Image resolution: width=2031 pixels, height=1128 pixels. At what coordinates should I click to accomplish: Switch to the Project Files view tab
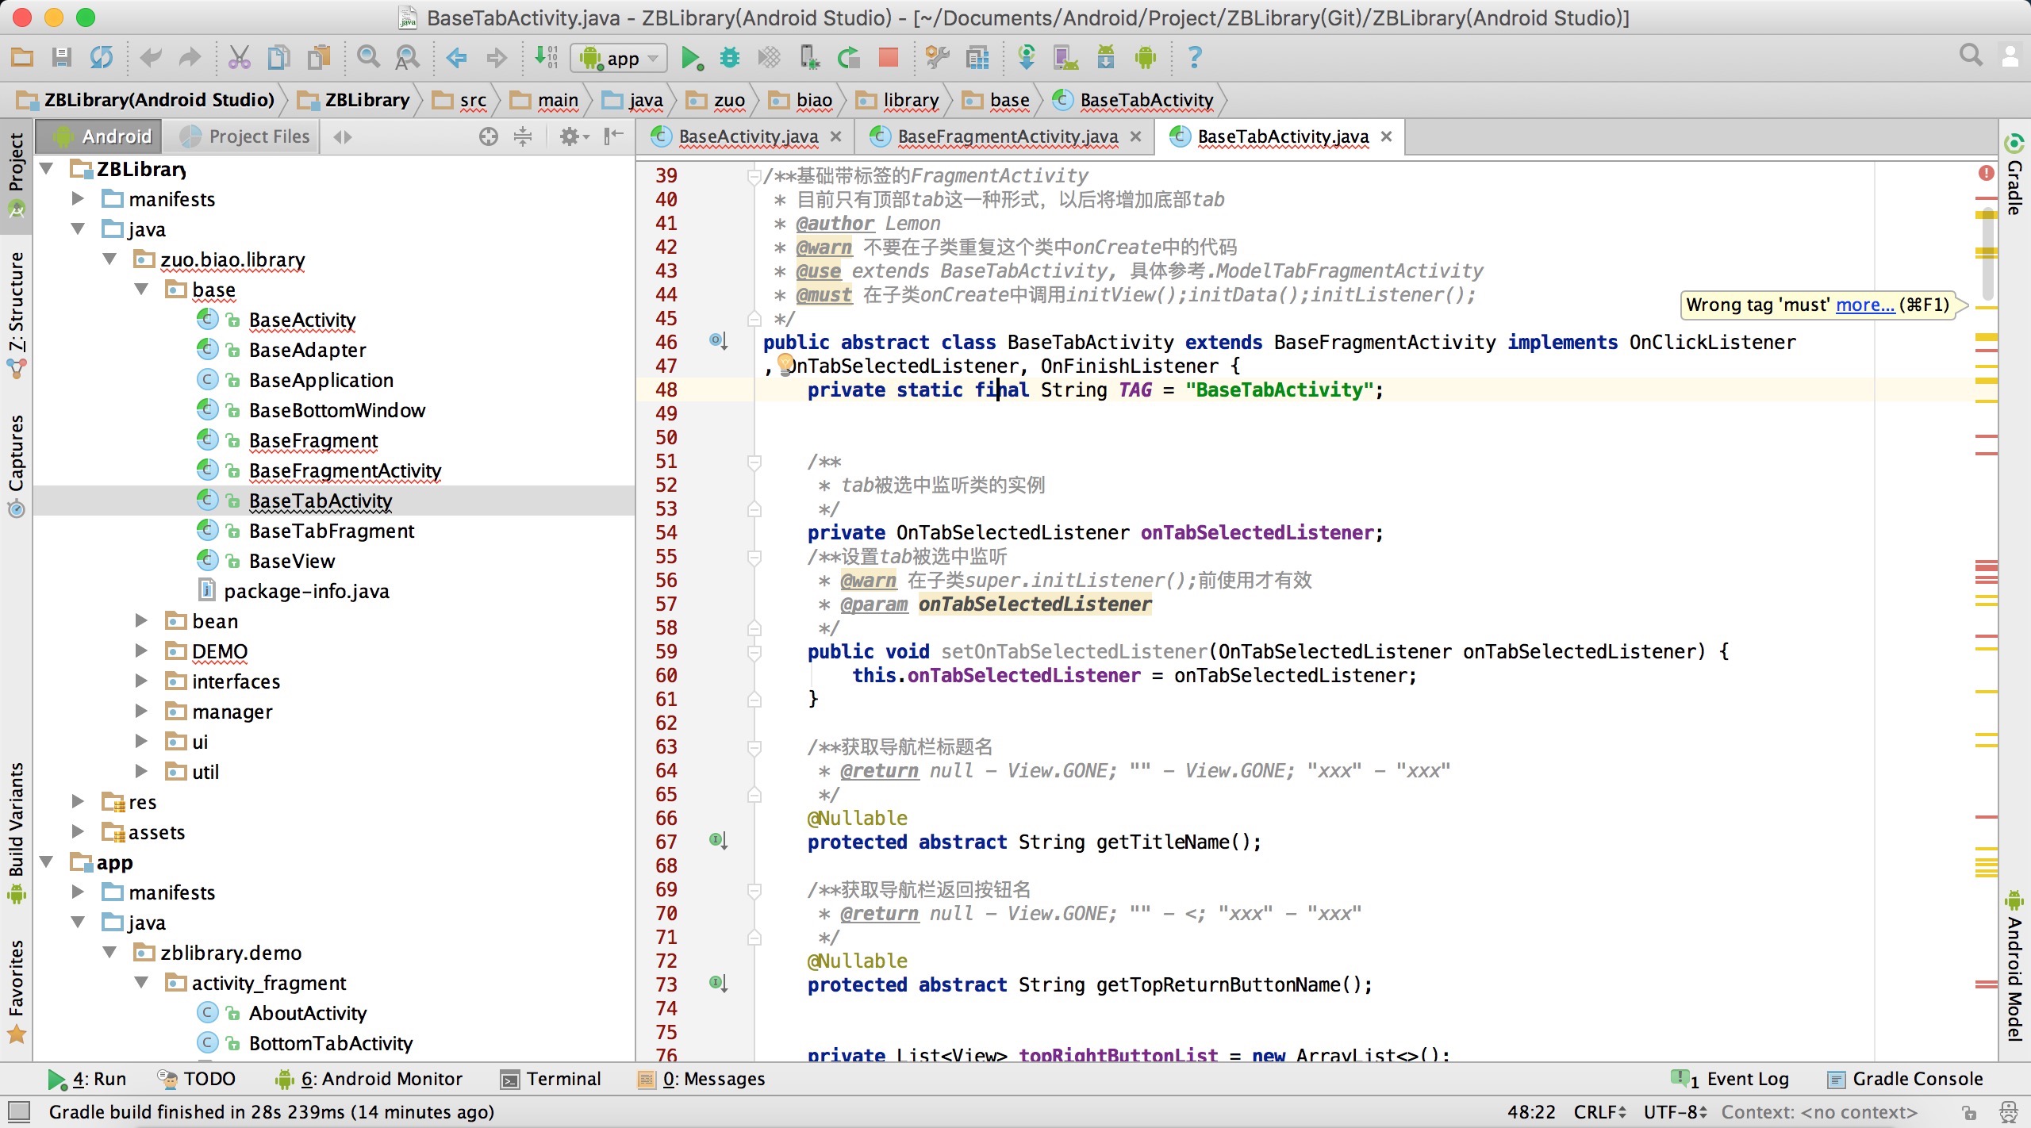[246, 137]
